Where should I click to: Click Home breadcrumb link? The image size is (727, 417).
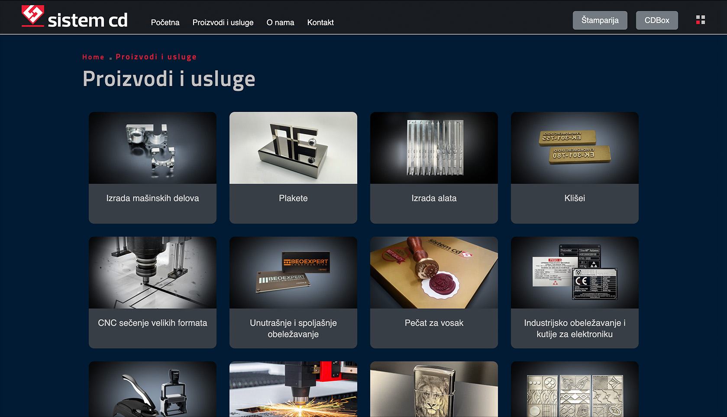point(93,57)
